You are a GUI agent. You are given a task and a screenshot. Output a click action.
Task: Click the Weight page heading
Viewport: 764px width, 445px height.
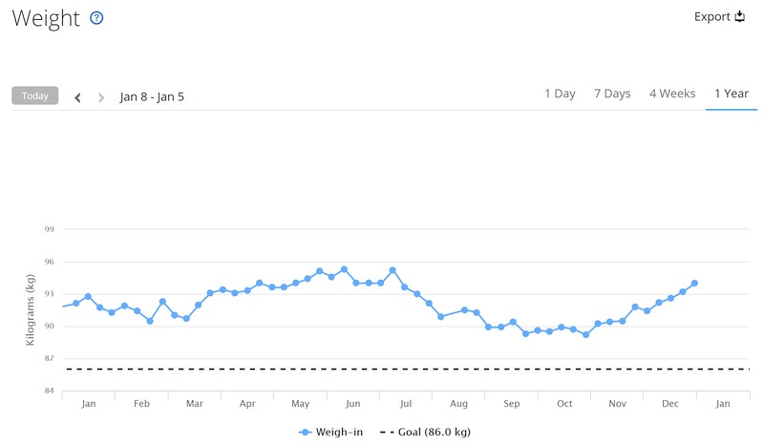(45, 19)
